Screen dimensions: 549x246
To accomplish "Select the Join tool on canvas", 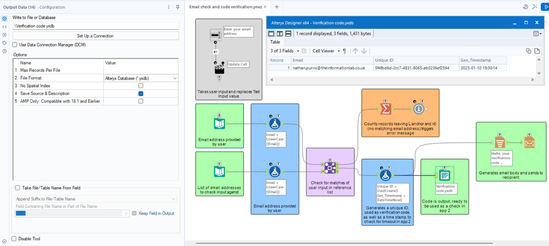I will (x=330, y=168).
